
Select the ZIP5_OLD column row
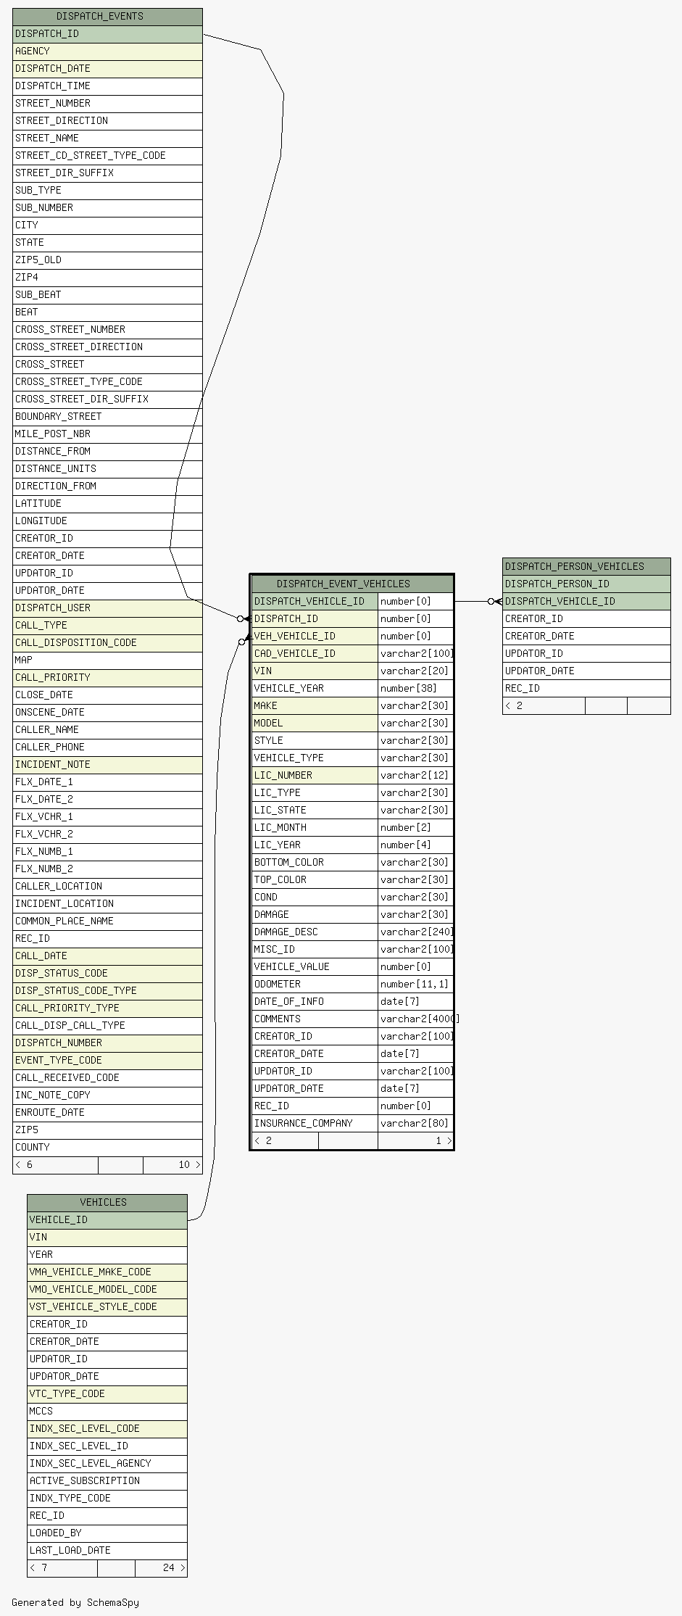[x=107, y=260]
